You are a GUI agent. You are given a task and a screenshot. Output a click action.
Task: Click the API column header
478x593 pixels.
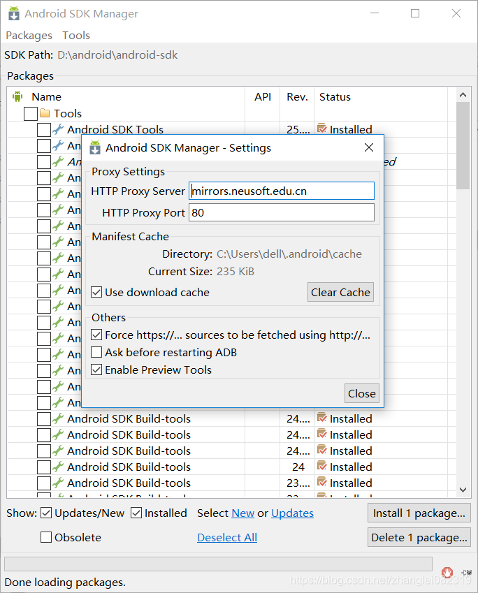[263, 97]
